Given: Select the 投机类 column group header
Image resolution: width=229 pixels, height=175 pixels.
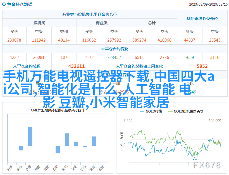Looking at the screenshot, I should [39, 23].
